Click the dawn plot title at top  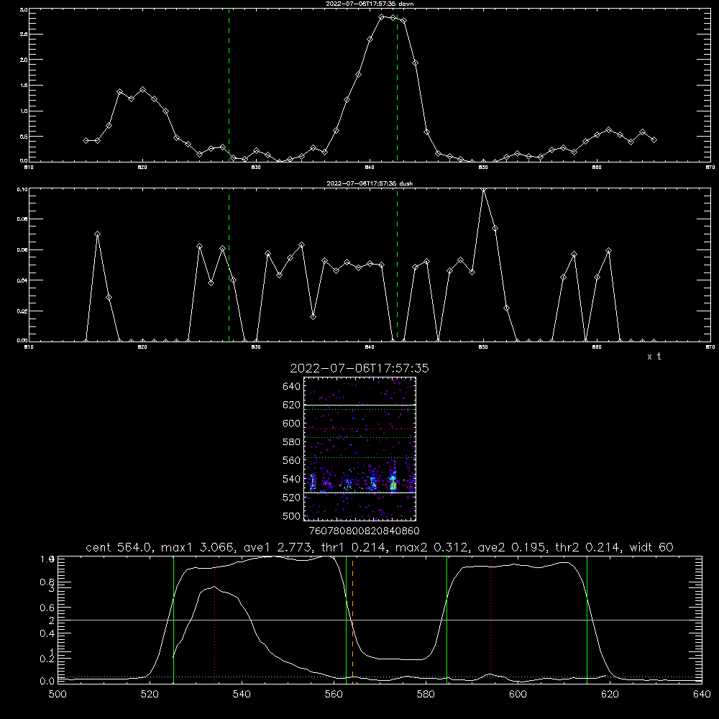(x=370, y=4)
